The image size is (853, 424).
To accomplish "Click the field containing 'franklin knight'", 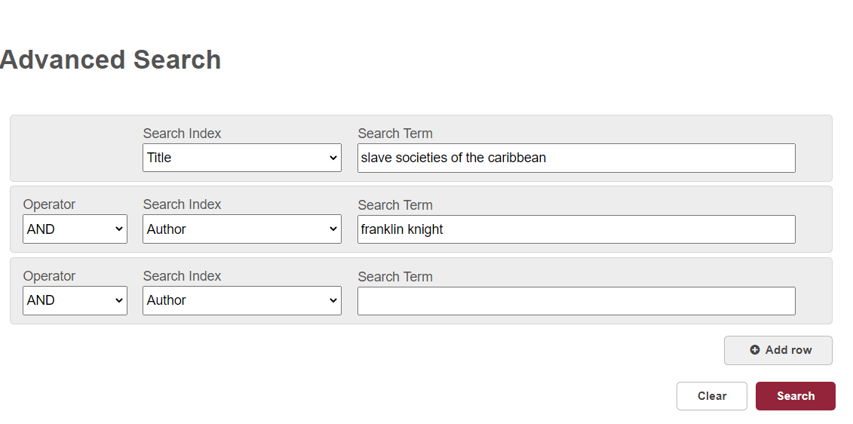I will pos(576,229).
